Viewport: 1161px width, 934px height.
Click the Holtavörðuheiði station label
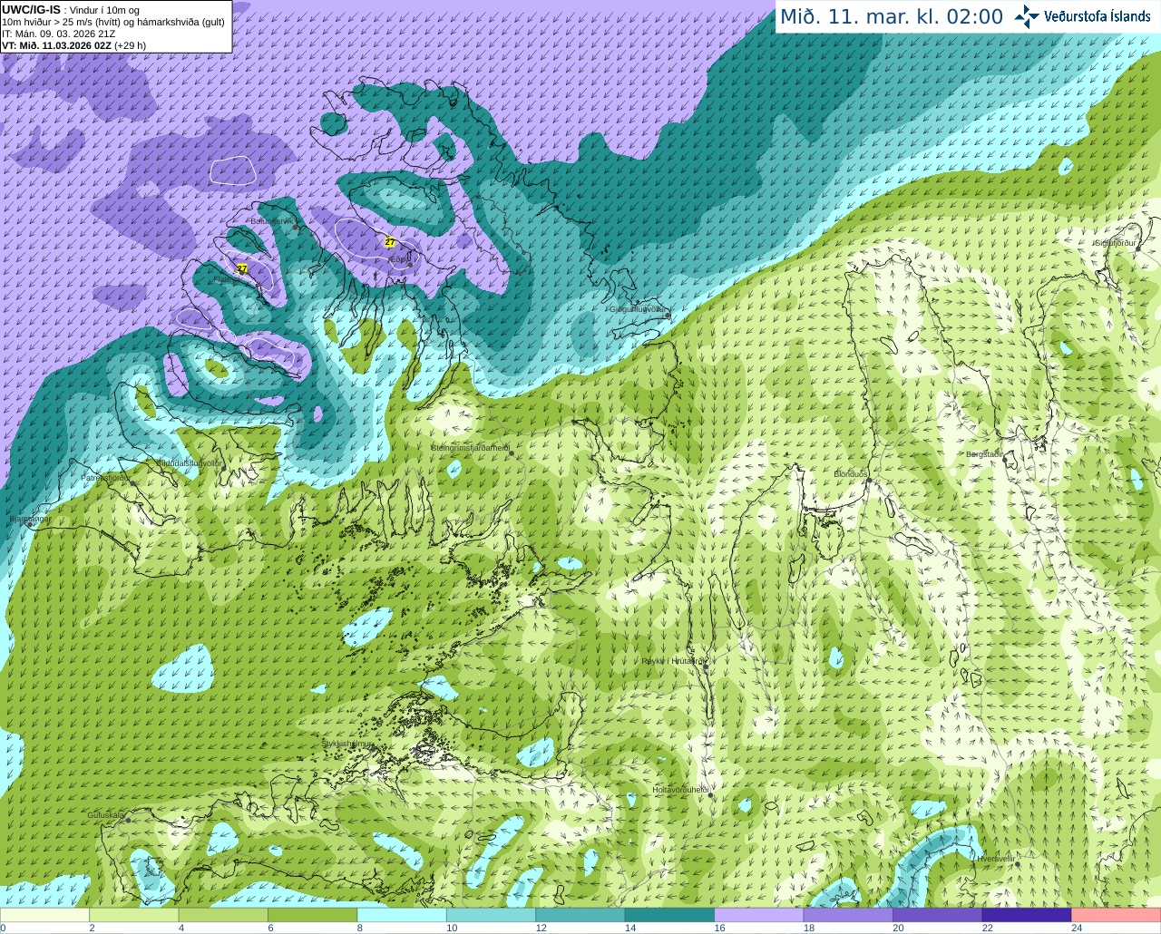pos(680,790)
